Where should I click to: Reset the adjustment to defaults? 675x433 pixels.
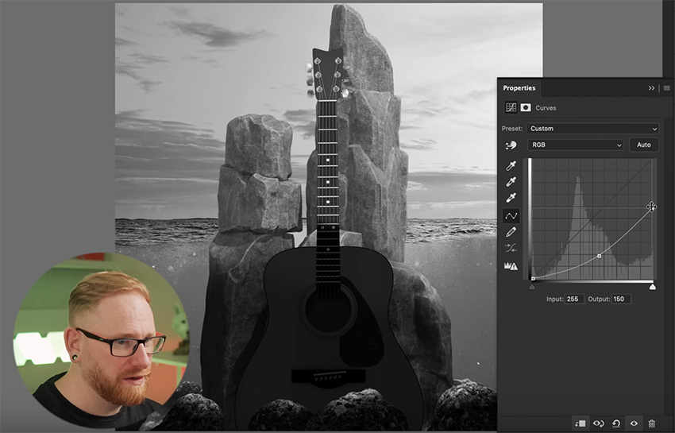point(616,423)
